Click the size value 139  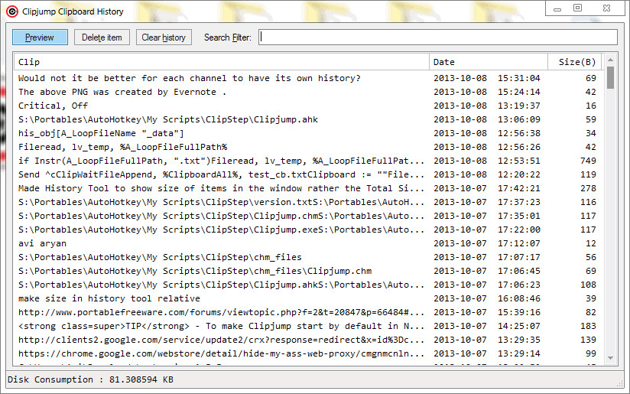[x=588, y=340]
